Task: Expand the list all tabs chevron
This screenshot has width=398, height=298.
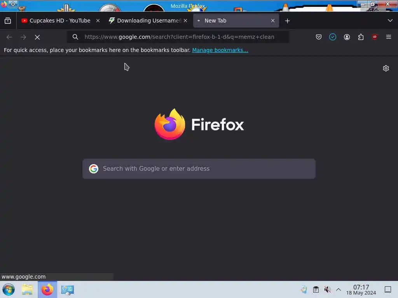Action: pos(390,21)
